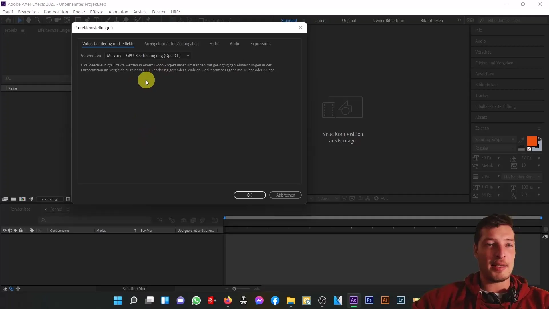Click the graph editor icon in timeline
The height and width of the screenshot is (309, 549).
click(x=215, y=220)
